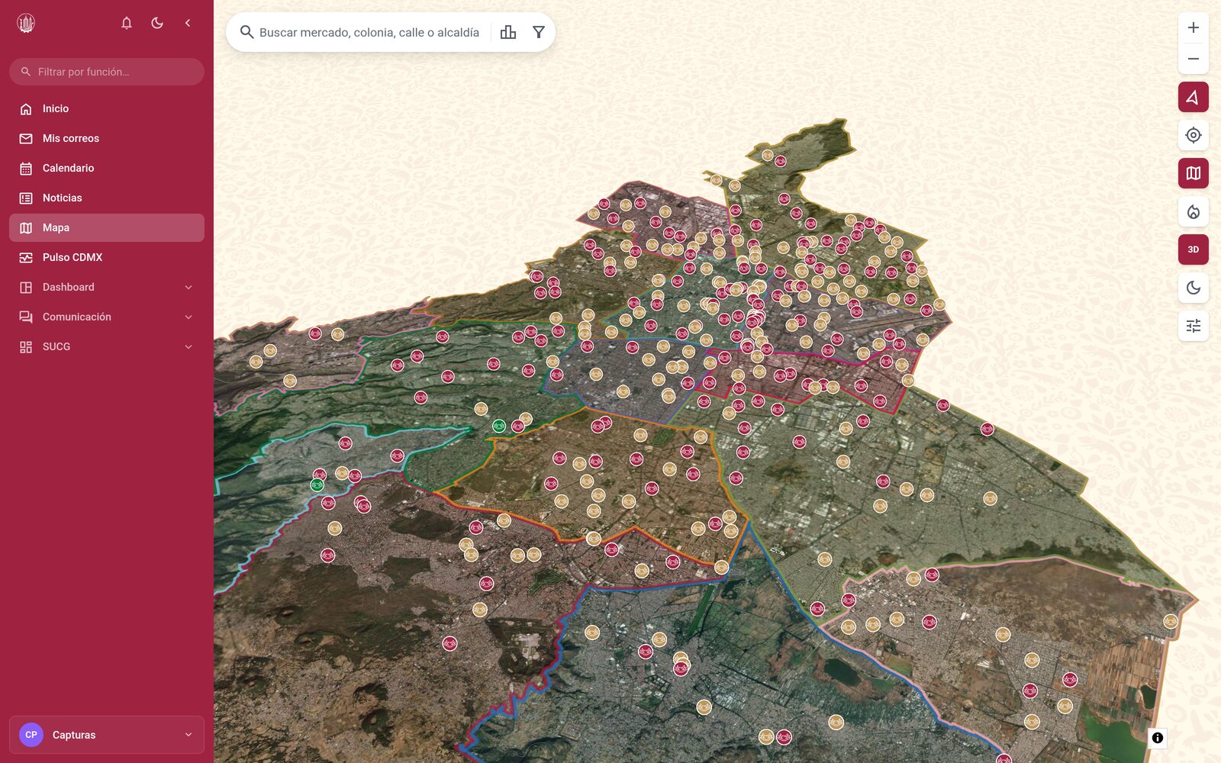Click the compass navigation button
The image size is (1221, 763).
coord(1194,97)
